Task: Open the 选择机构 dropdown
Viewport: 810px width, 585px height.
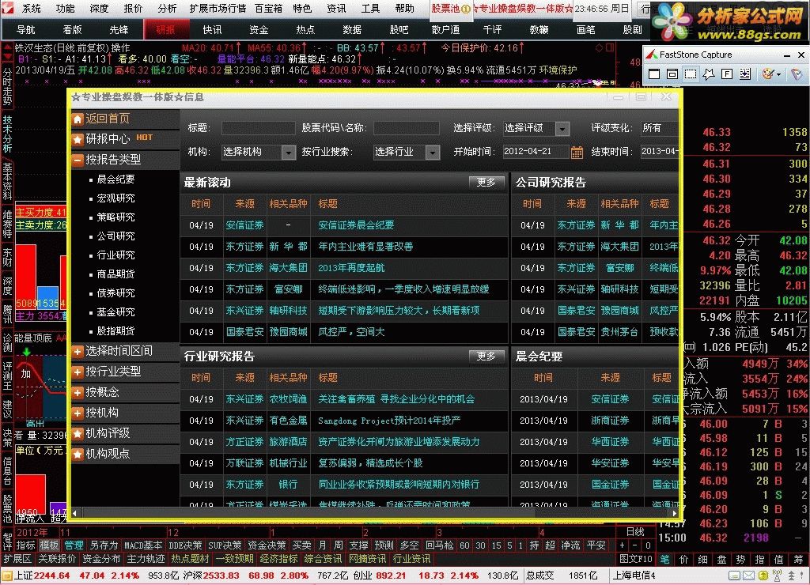Action: point(288,152)
